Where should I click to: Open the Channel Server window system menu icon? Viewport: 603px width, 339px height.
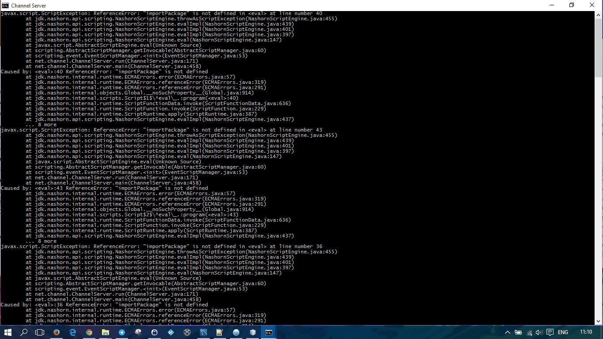(5, 5)
